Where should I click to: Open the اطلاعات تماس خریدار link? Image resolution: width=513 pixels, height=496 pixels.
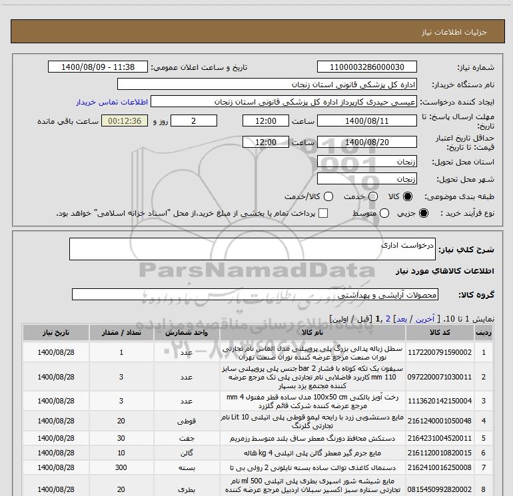tap(112, 102)
